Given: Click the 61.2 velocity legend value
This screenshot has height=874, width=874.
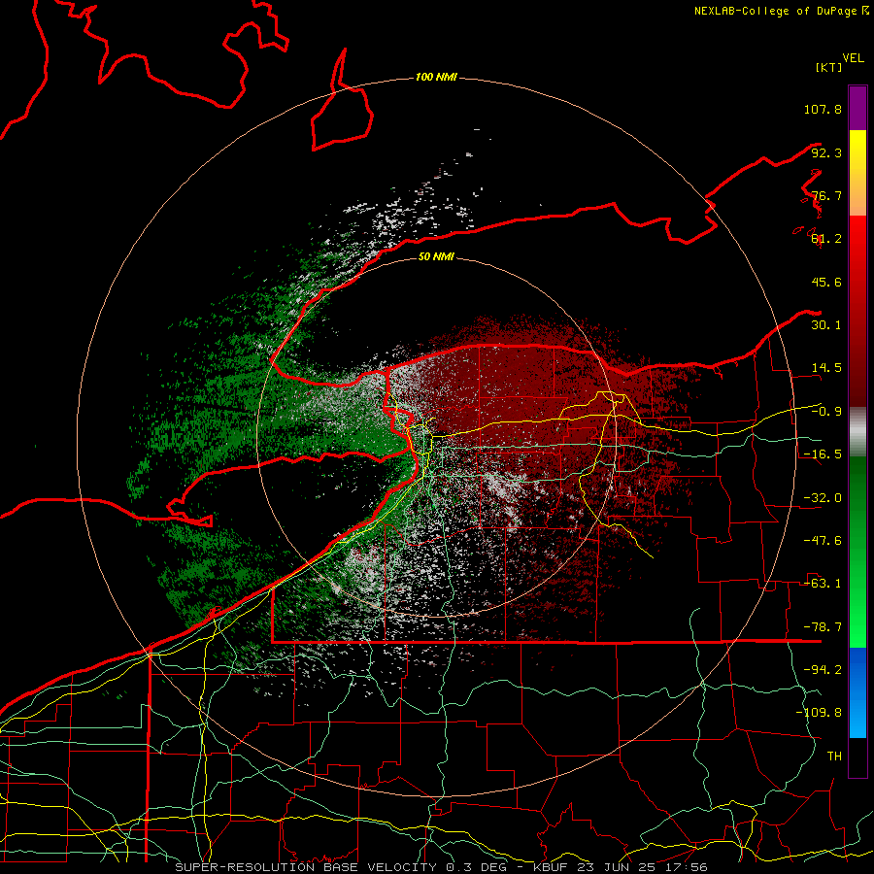Looking at the screenshot, I should 826,239.
